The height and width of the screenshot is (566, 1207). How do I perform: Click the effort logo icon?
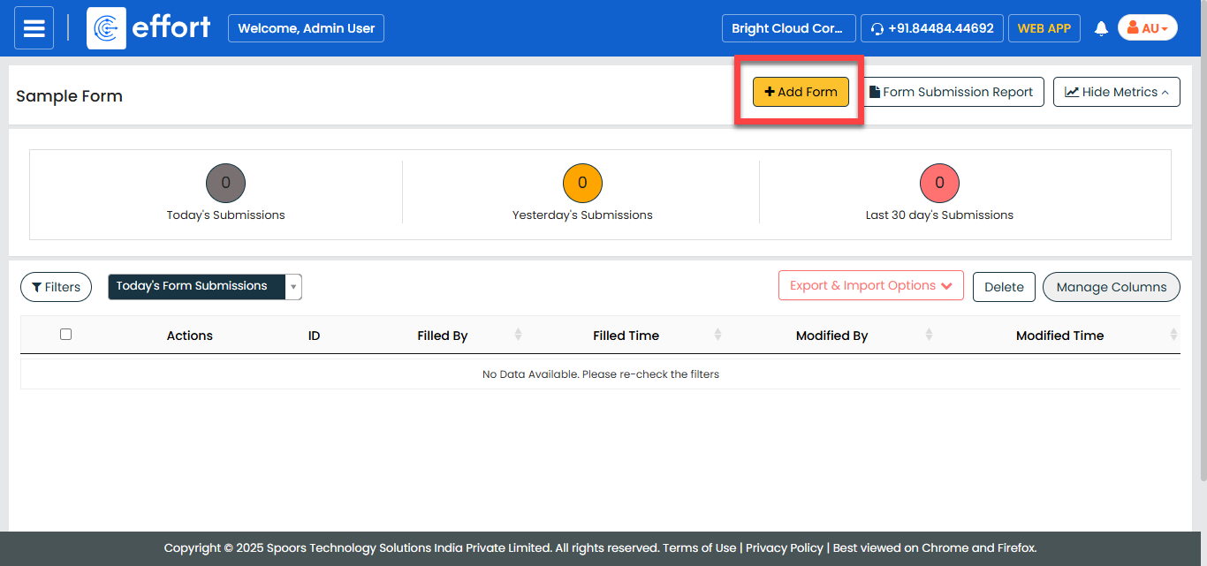point(106,28)
